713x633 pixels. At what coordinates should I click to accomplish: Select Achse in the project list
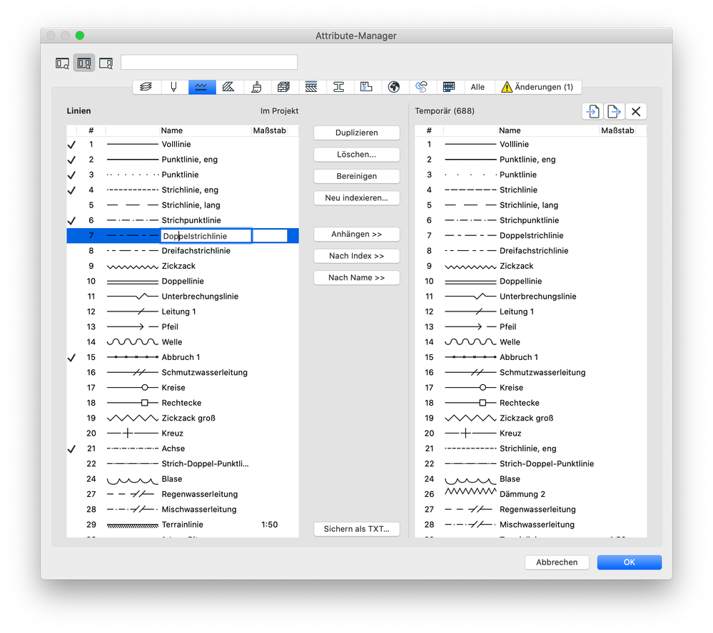[x=183, y=448]
